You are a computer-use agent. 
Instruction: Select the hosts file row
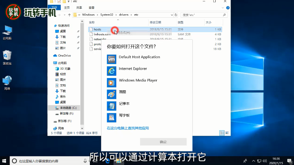click(x=155, y=29)
